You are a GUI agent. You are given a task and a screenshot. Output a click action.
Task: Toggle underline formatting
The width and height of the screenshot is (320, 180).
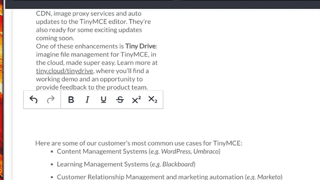(103, 100)
